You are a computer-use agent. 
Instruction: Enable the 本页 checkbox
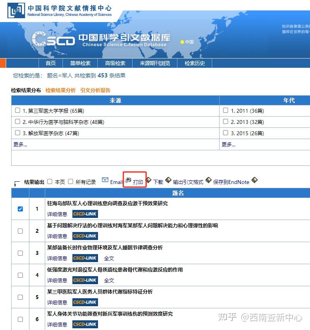tap(50, 180)
